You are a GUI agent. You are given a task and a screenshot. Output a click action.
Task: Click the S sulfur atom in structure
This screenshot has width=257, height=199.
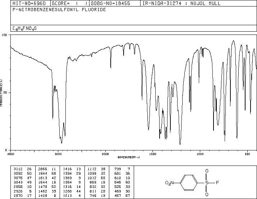pyautogui.click(x=207, y=182)
